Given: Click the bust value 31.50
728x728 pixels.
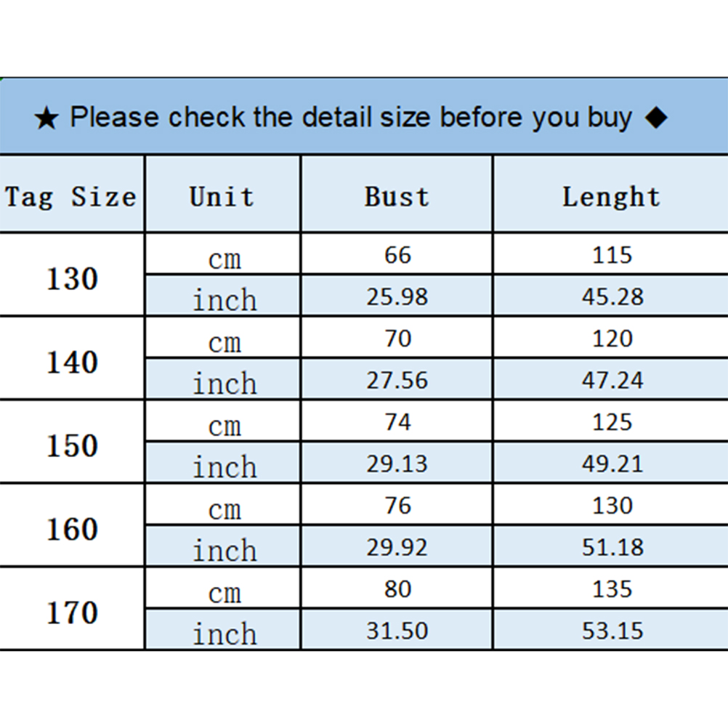Looking at the screenshot, I should coord(397,631).
